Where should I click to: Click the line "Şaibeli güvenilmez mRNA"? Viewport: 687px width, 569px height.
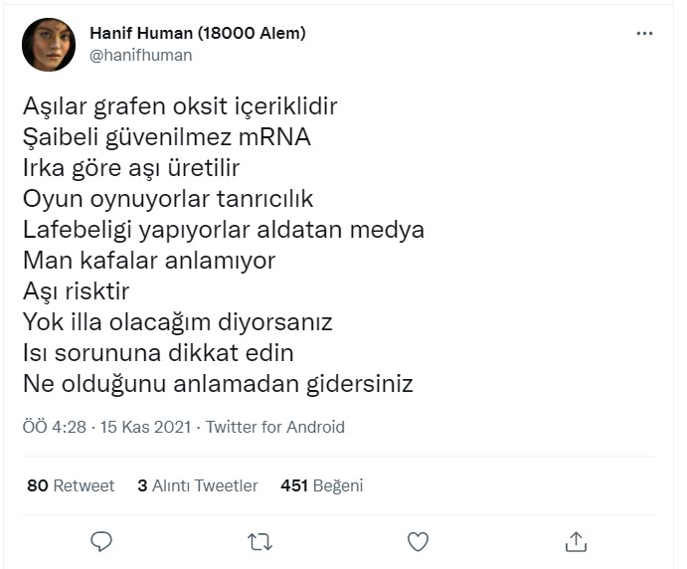point(167,136)
